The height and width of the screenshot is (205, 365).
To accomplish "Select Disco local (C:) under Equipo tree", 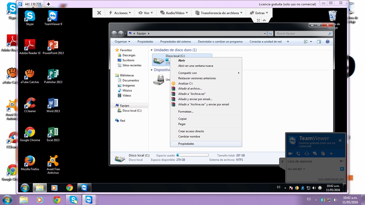I will (132, 111).
